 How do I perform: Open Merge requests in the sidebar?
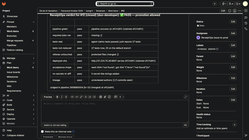pyautogui.click(x=15, y=40)
